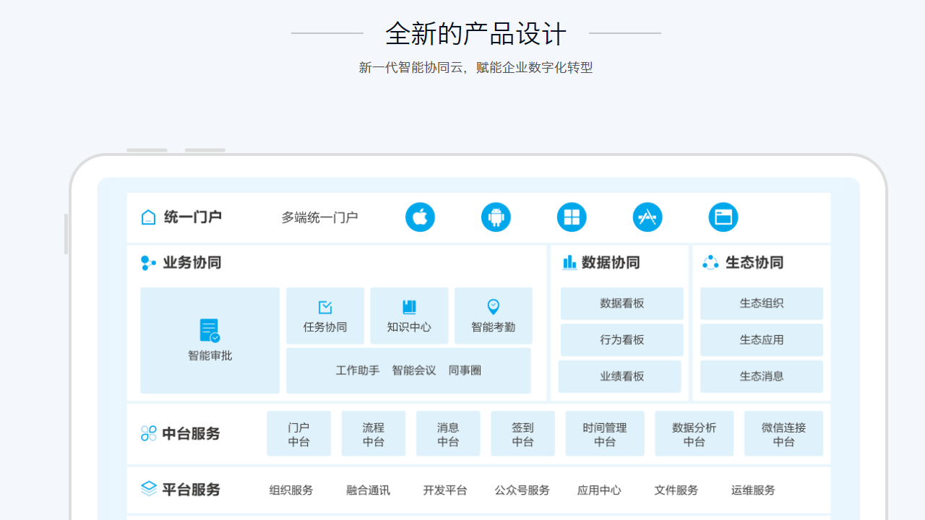The width and height of the screenshot is (925, 520).
Task: Select the 行为看板 tile
Action: coord(621,339)
